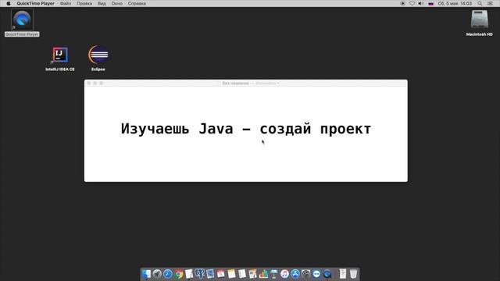Open the Apple menu
Image resolution: width=500 pixels, height=281 pixels.
click(9, 3)
